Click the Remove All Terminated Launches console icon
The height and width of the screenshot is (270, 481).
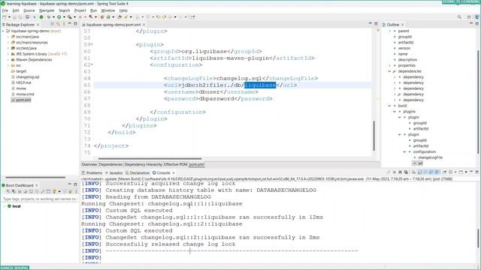pos(406,172)
